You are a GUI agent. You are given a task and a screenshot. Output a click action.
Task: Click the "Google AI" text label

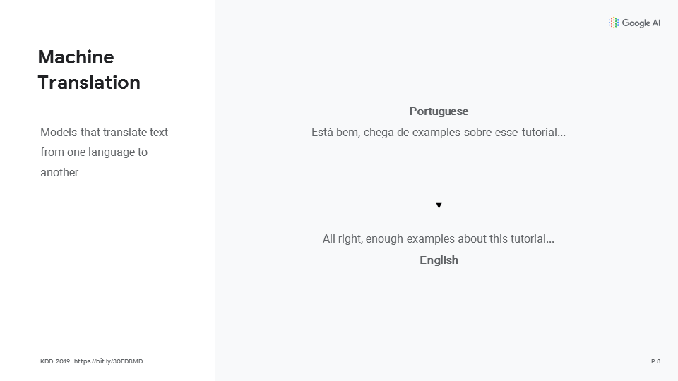click(641, 23)
